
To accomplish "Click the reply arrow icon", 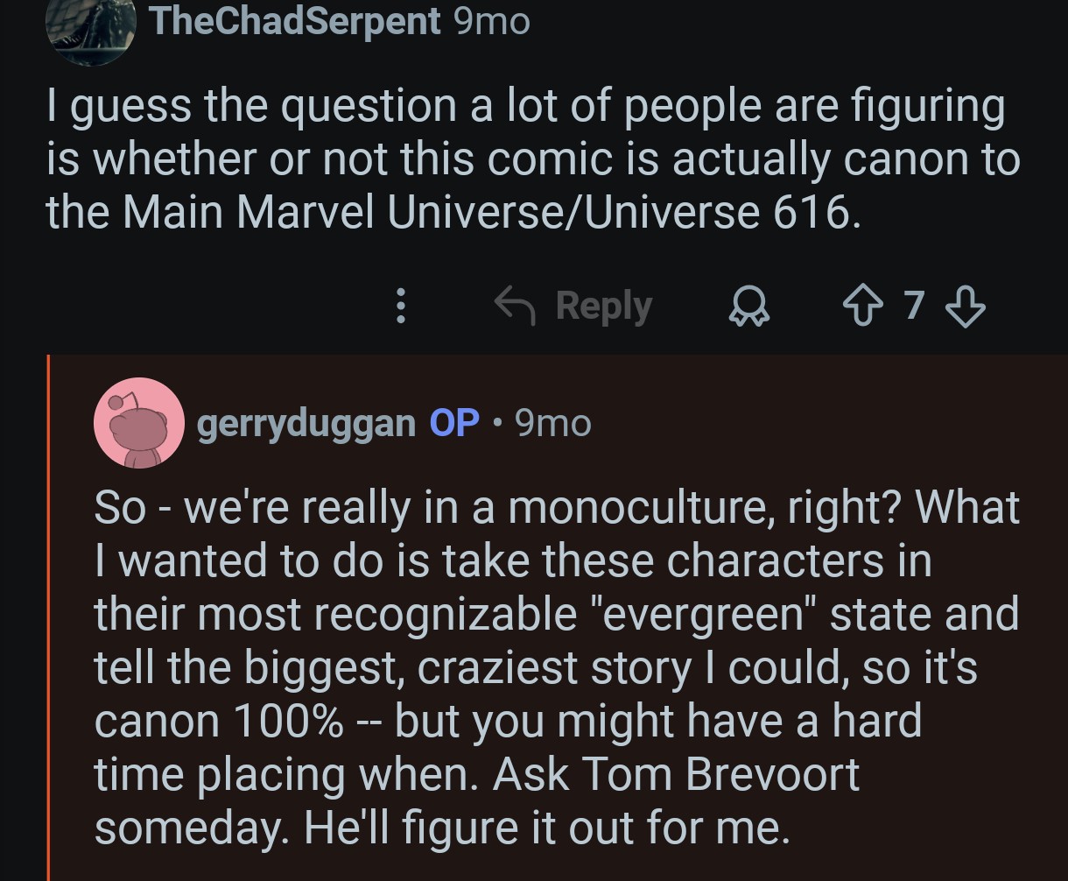I will coord(516,305).
